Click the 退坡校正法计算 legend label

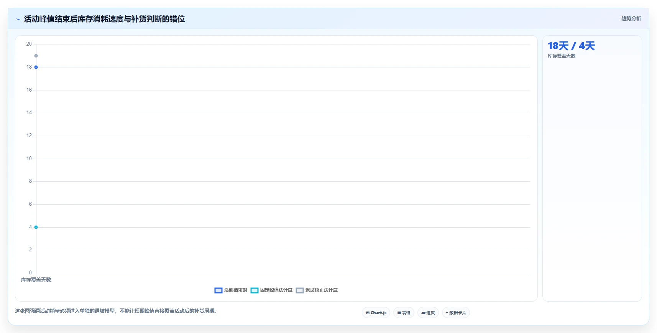[322, 290]
